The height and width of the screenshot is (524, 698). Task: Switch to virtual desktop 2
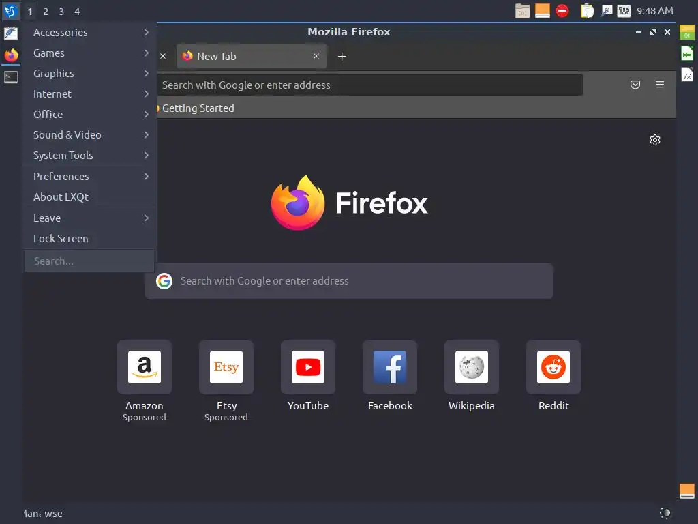[46, 12]
